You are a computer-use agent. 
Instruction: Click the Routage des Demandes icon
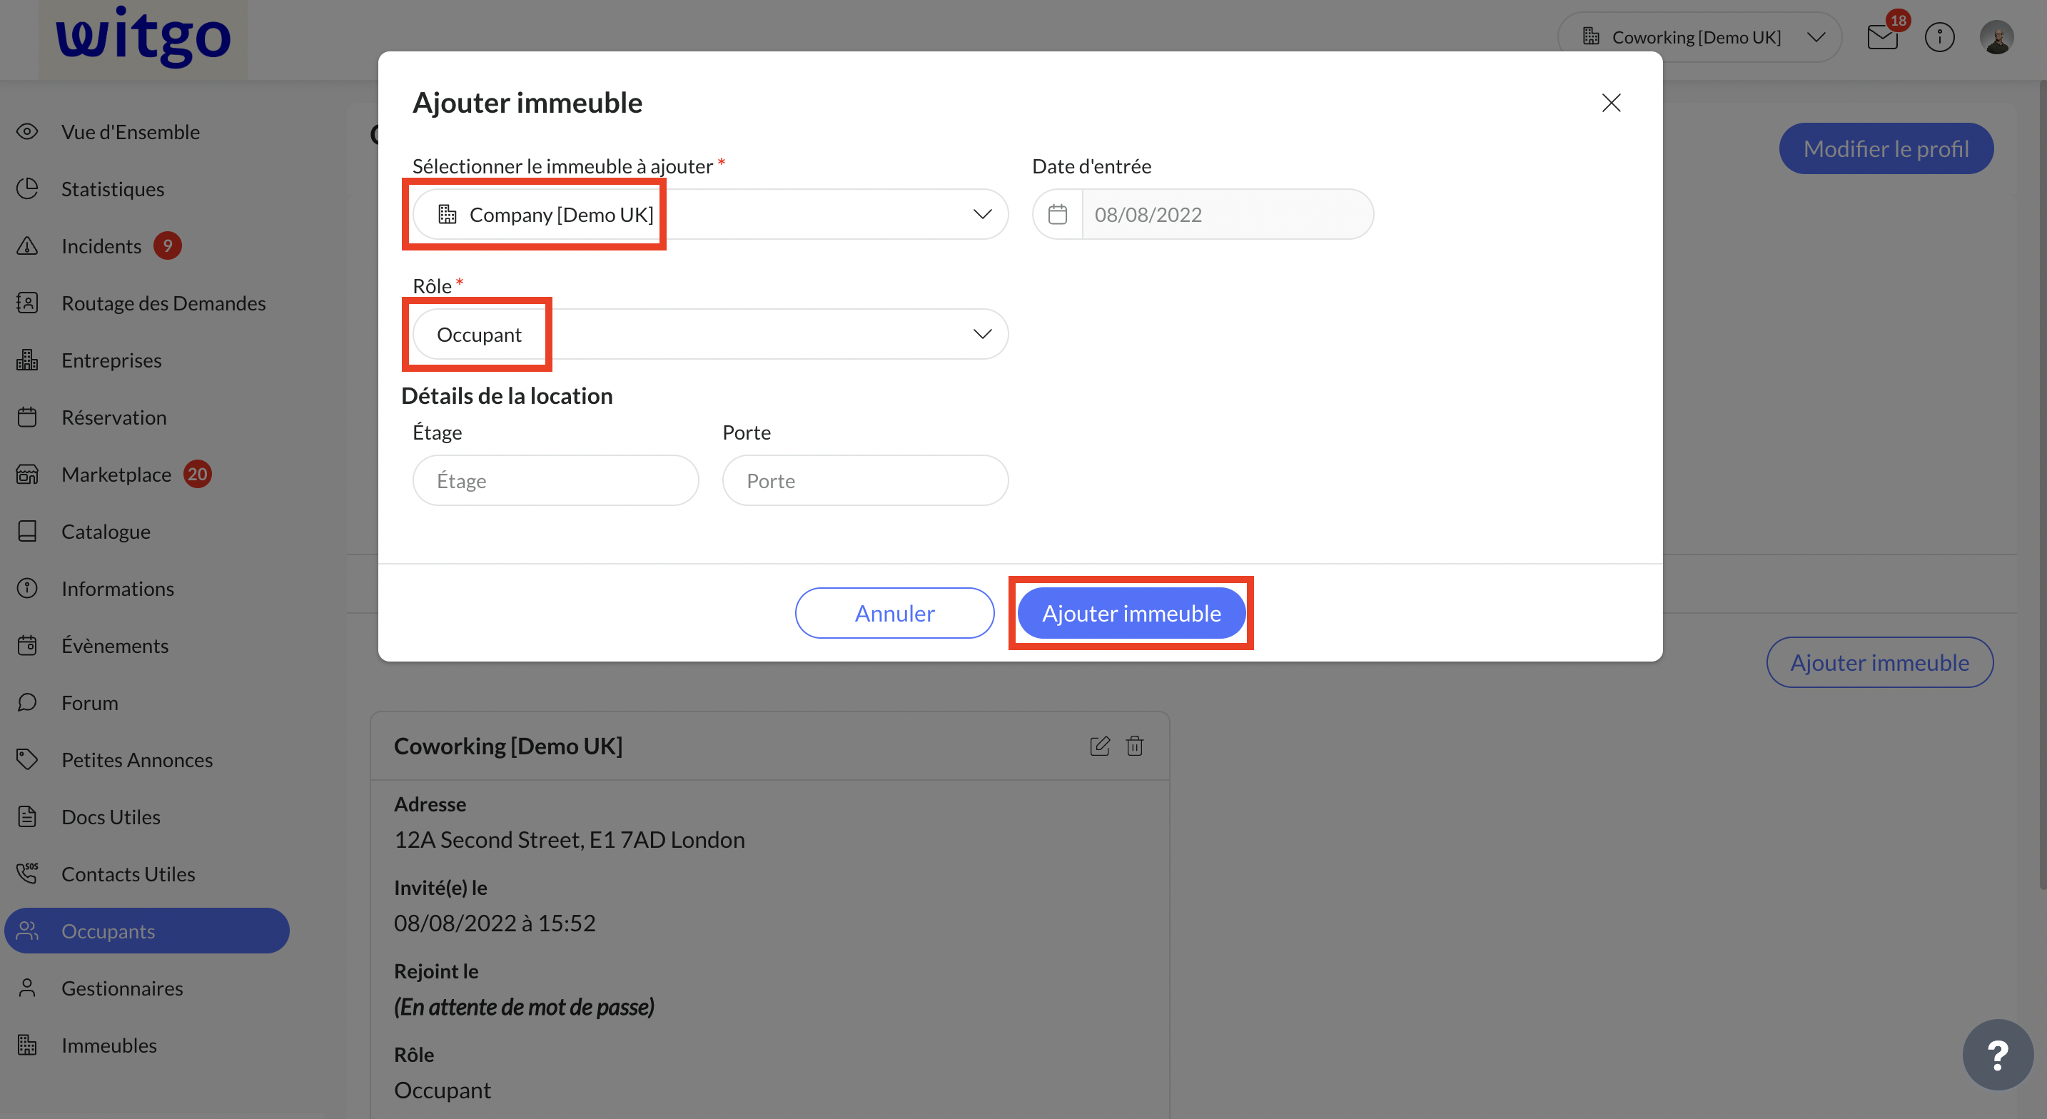click(27, 303)
